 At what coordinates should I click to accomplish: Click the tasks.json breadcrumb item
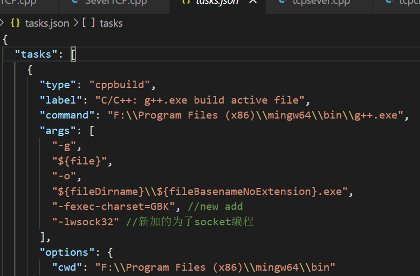pyautogui.click(x=47, y=23)
